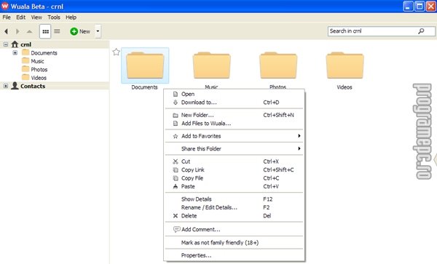Viewport: 437px width, 264px height.
Task: Open the Edit menu
Action: [x=20, y=17]
